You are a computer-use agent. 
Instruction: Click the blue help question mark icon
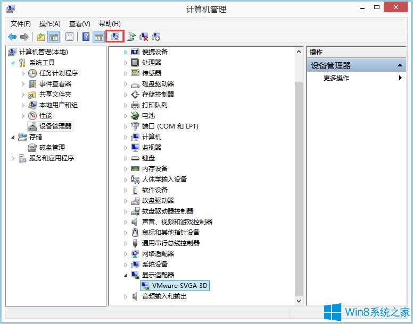86,37
